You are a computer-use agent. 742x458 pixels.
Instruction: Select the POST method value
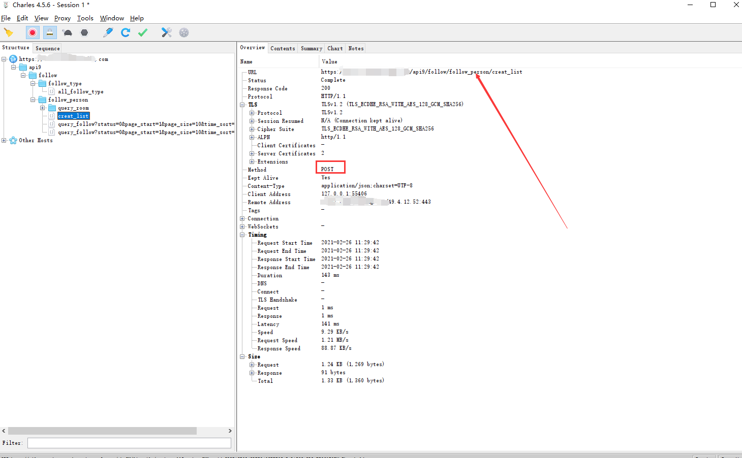327,169
